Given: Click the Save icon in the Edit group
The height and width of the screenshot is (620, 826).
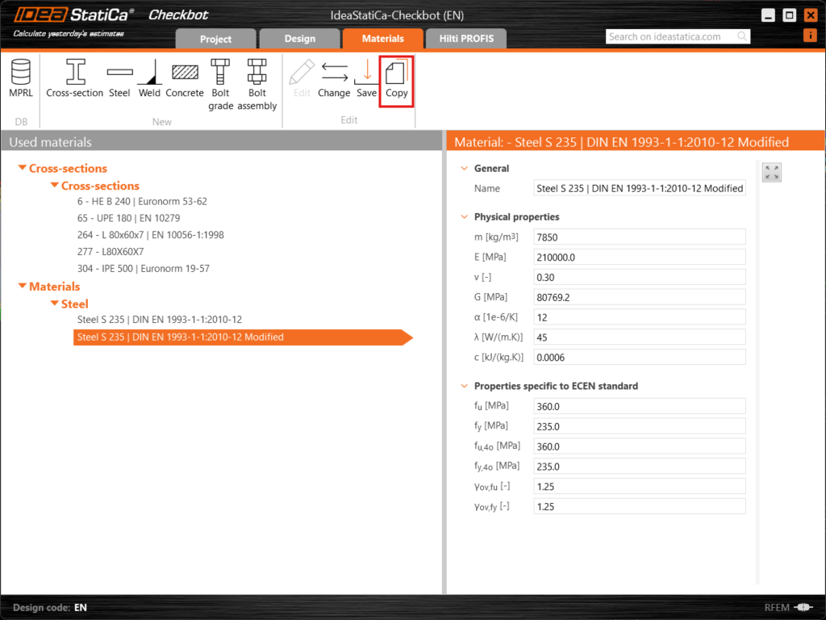Looking at the screenshot, I should tap(365, 77).
